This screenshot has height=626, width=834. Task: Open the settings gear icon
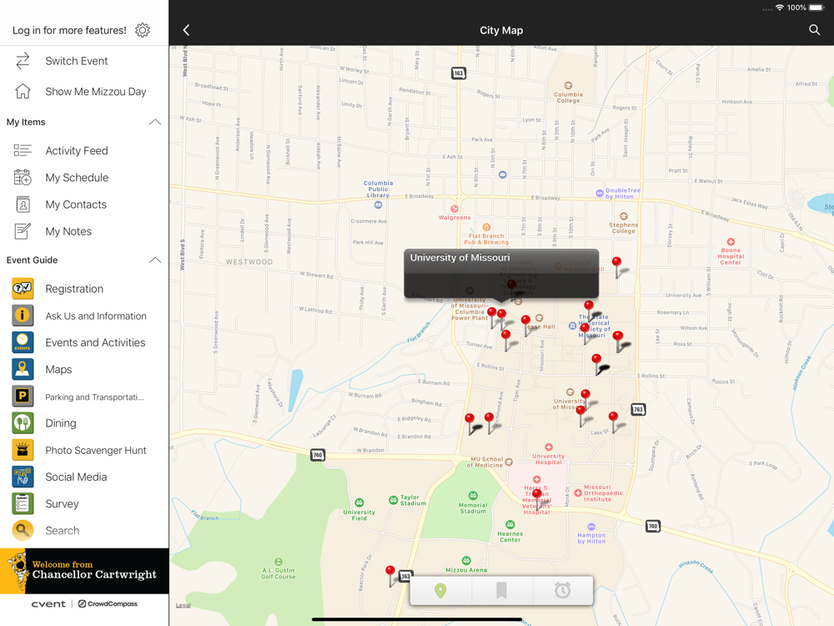(143, 30)
